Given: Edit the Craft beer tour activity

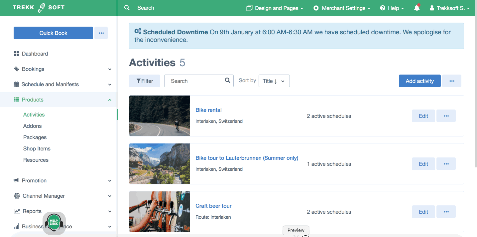Looking at the screenshot, I should 423,212.
